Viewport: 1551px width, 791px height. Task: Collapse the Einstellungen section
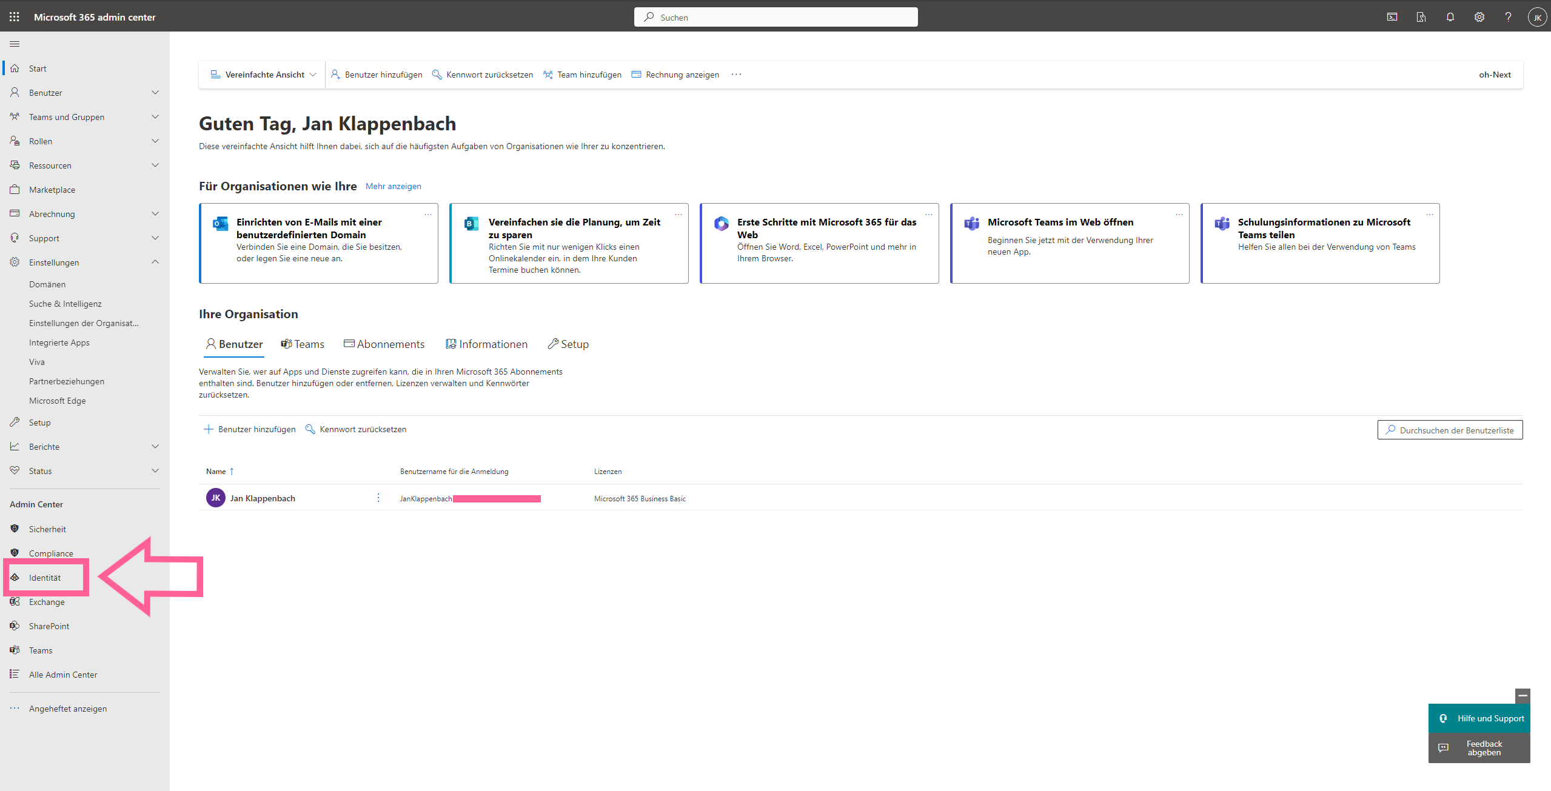155,262
